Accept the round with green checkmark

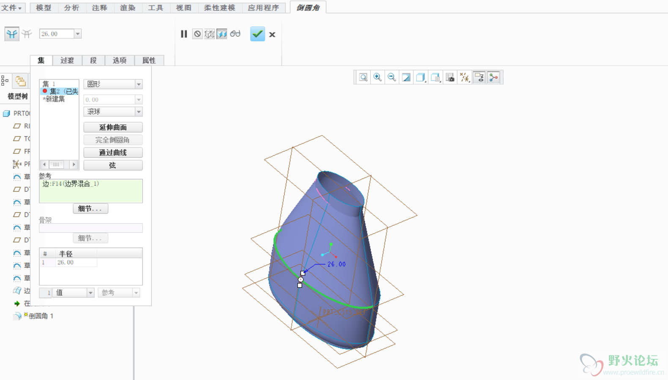[257, 34]
